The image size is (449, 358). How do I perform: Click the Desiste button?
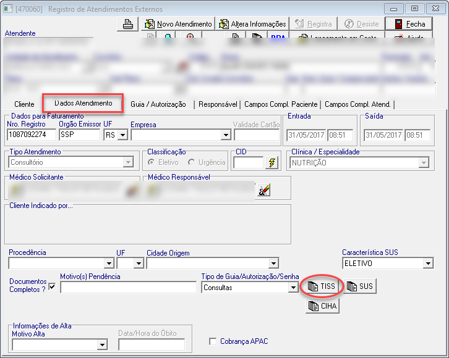[x=361, y=24]
